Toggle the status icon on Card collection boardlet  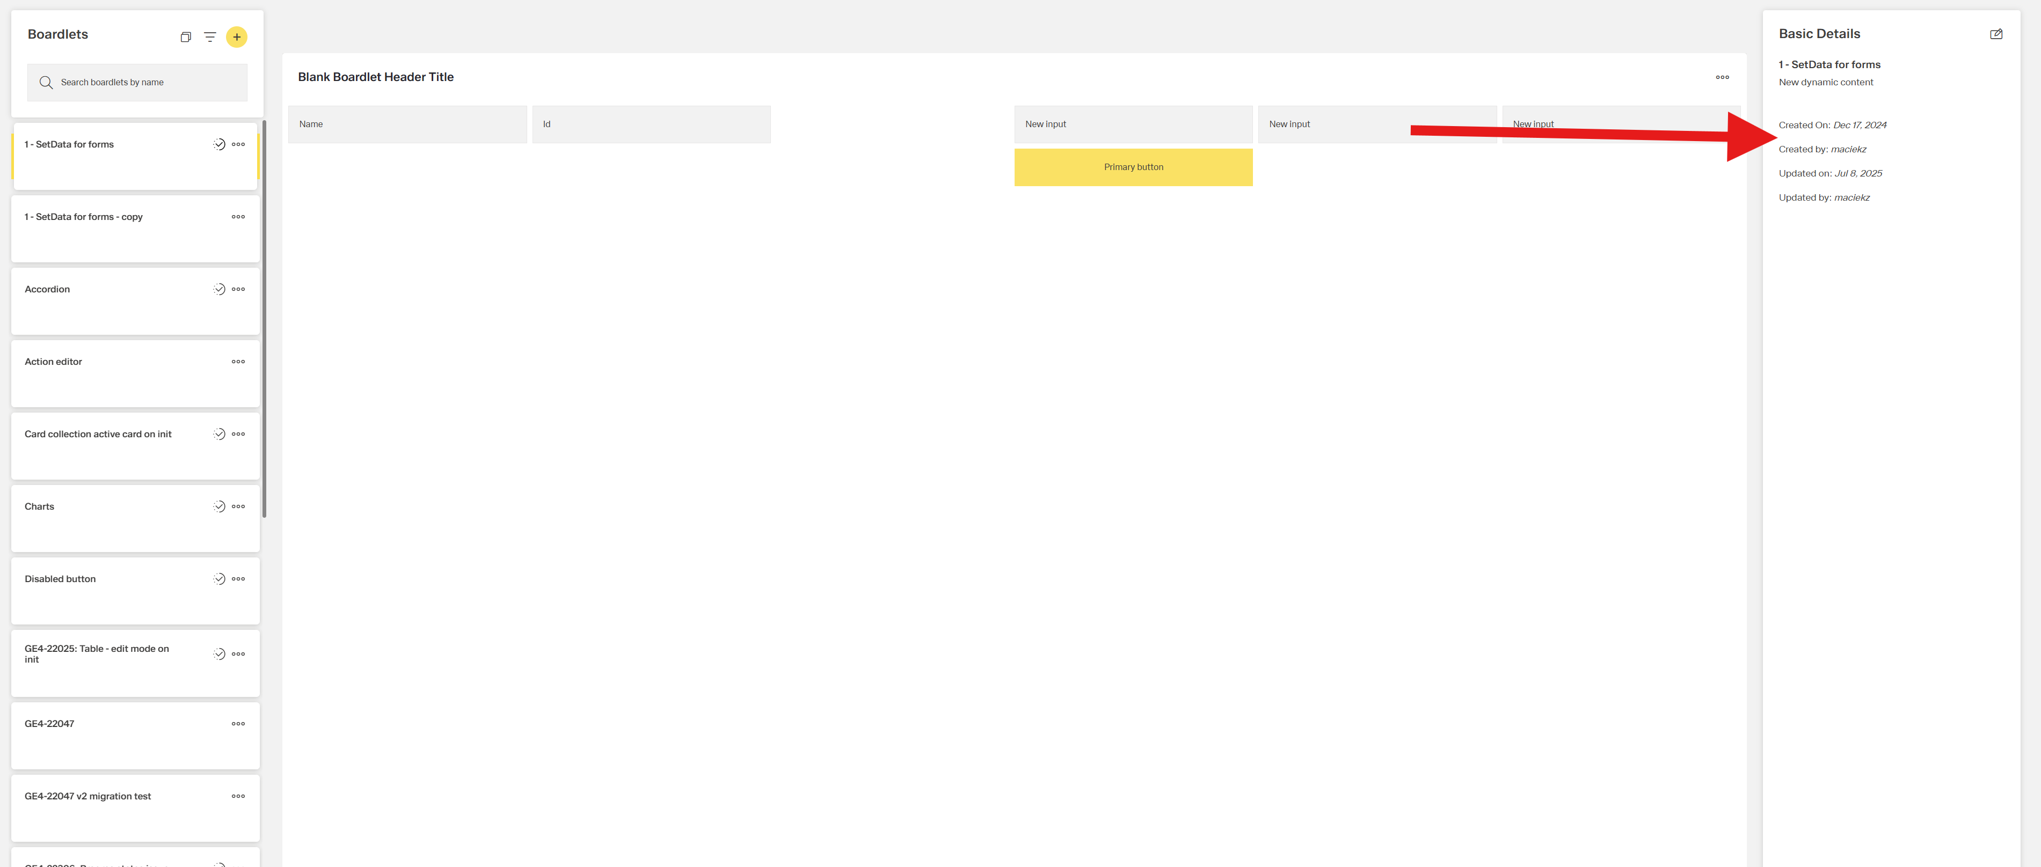pos(218,433)
